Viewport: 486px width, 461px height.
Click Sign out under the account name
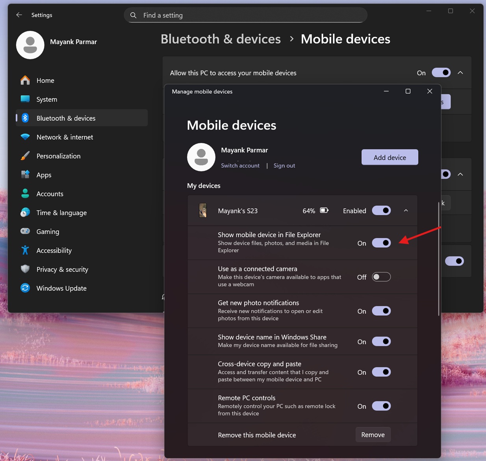284,165
